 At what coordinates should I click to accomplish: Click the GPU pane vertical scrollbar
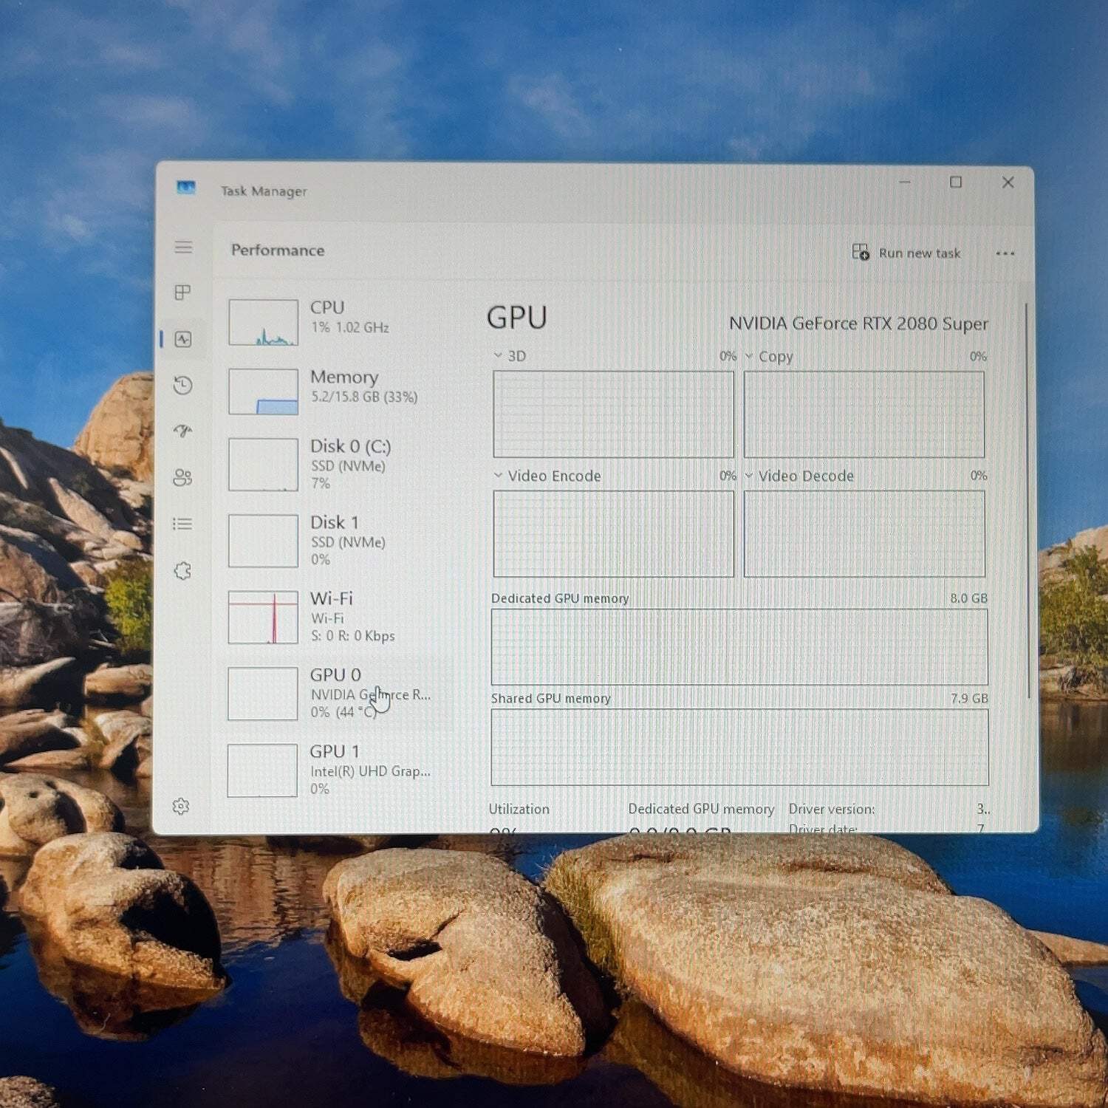1027,501
